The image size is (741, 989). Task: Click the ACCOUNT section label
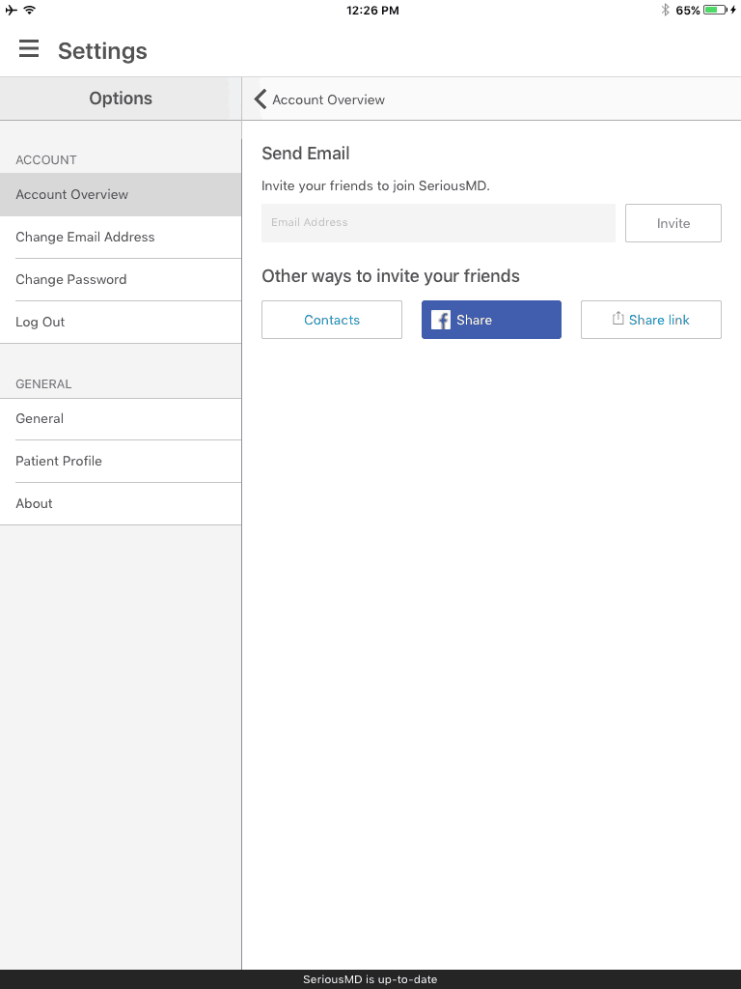click(46, 160)
